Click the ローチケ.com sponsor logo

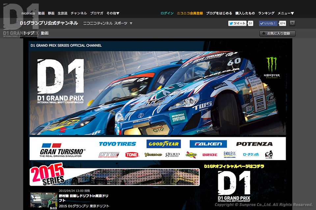[251, 155]
